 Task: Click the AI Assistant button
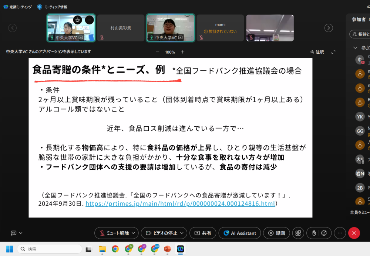tap(239, 233)
